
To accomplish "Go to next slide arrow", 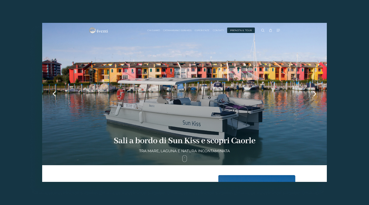I will tap(314, 94).
